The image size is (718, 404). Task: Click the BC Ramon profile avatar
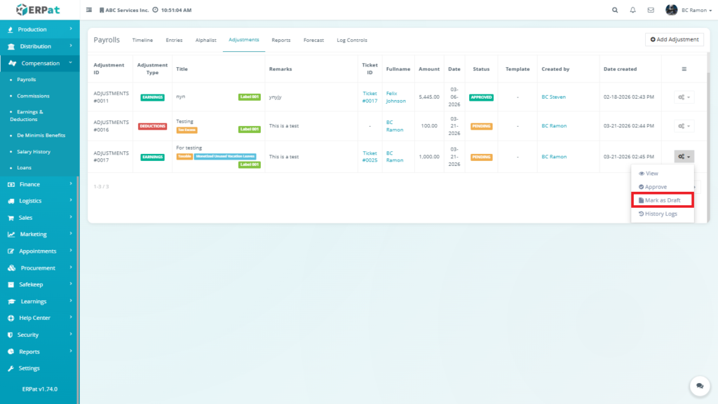coord(671,10)
